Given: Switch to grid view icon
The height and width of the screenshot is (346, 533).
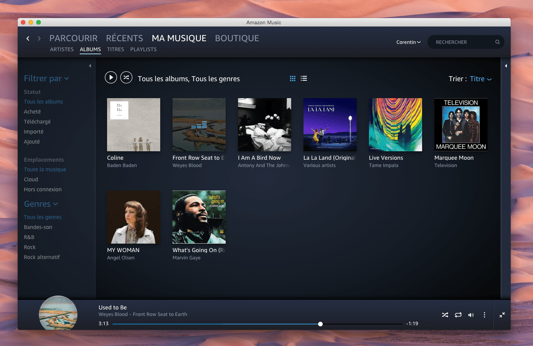Looking at the screenshot, I should 293,79.
